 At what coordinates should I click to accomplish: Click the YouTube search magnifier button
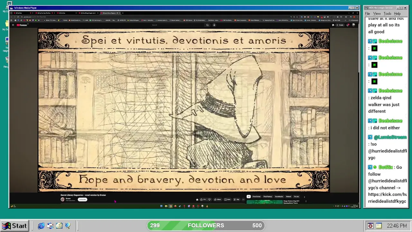click(x=207, y=25)
